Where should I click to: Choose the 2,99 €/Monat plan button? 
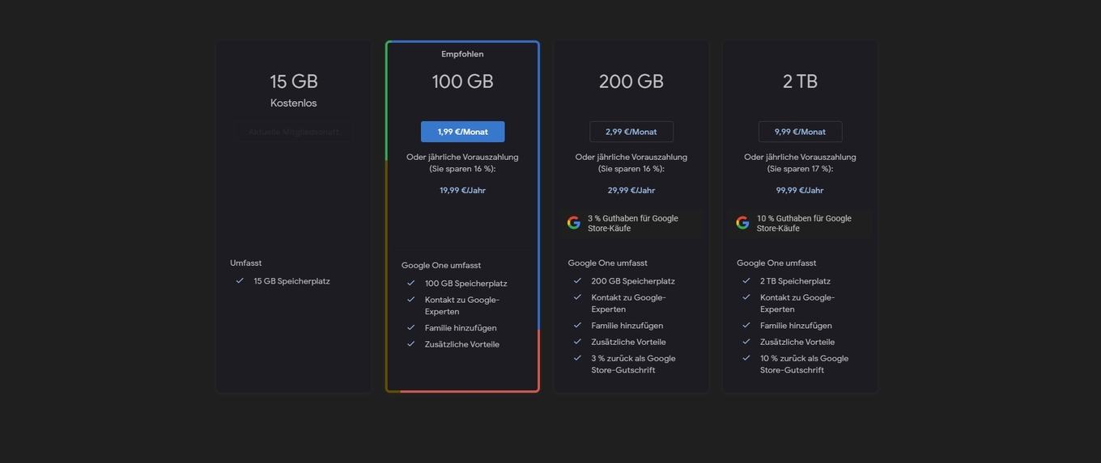point(631,132)
